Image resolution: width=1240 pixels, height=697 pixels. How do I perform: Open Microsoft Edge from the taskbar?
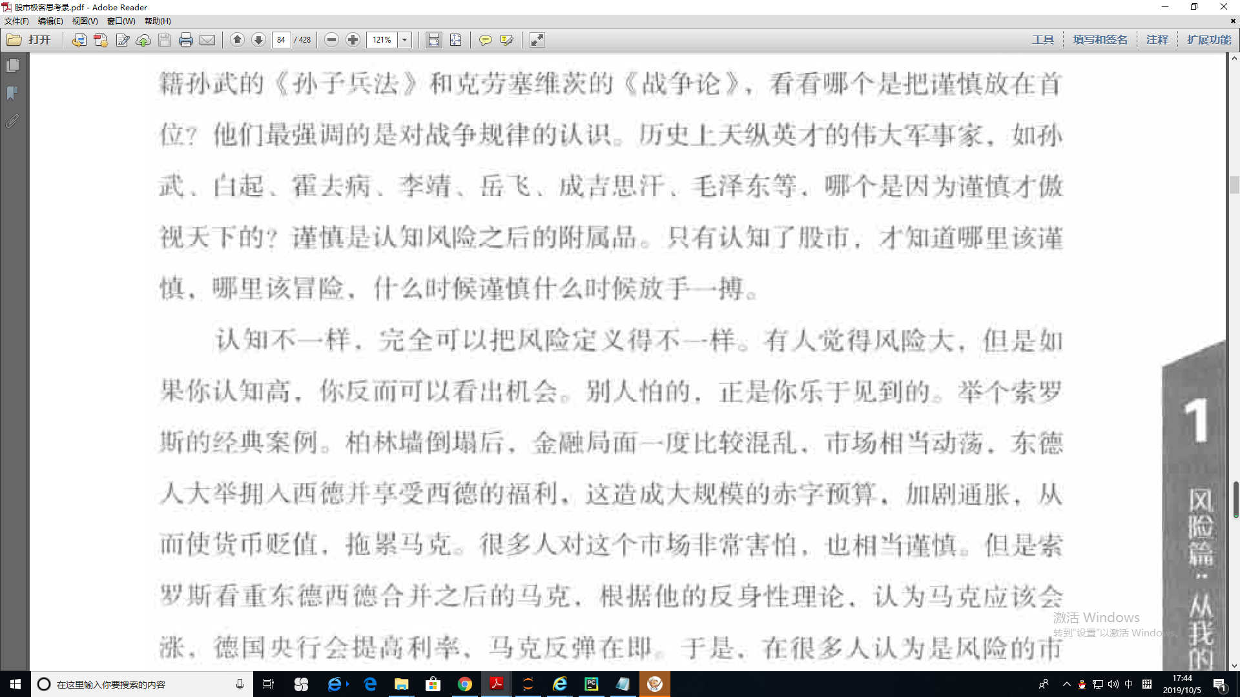click(370, 684)
